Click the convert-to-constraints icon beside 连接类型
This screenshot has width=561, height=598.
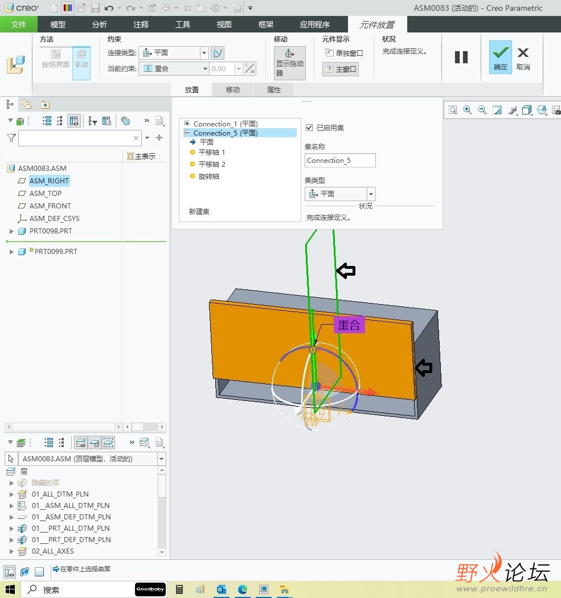pos(218,53)
